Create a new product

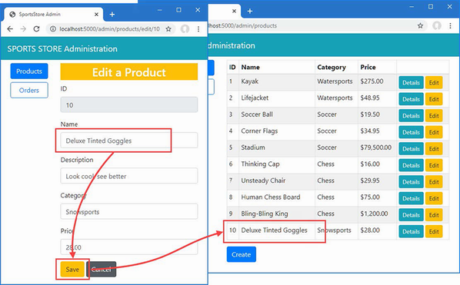(x=241, y=254)
